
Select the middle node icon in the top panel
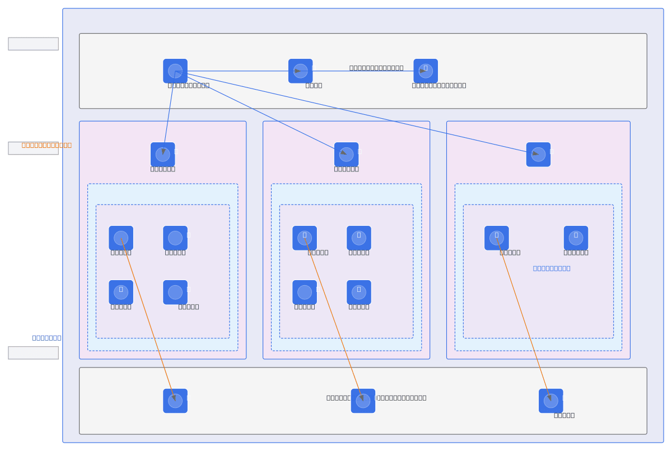click(x=301, y=71)
